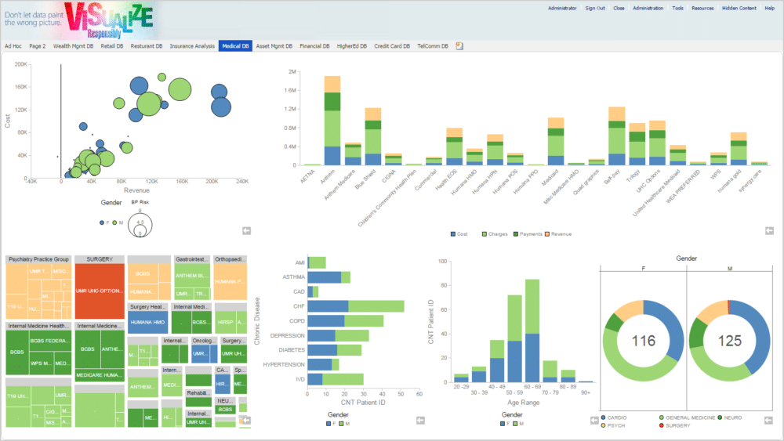The image size is (784, 441).
Task: Click the orange SURGERY treemap block
Action: click(x=100, y=291)
